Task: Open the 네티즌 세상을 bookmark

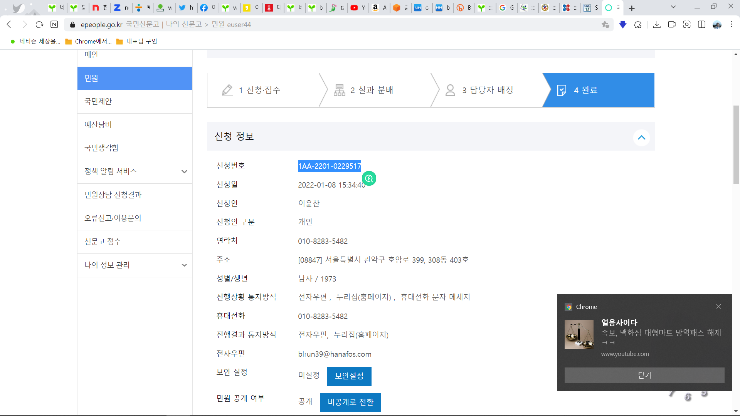Action: pos(35,41)
